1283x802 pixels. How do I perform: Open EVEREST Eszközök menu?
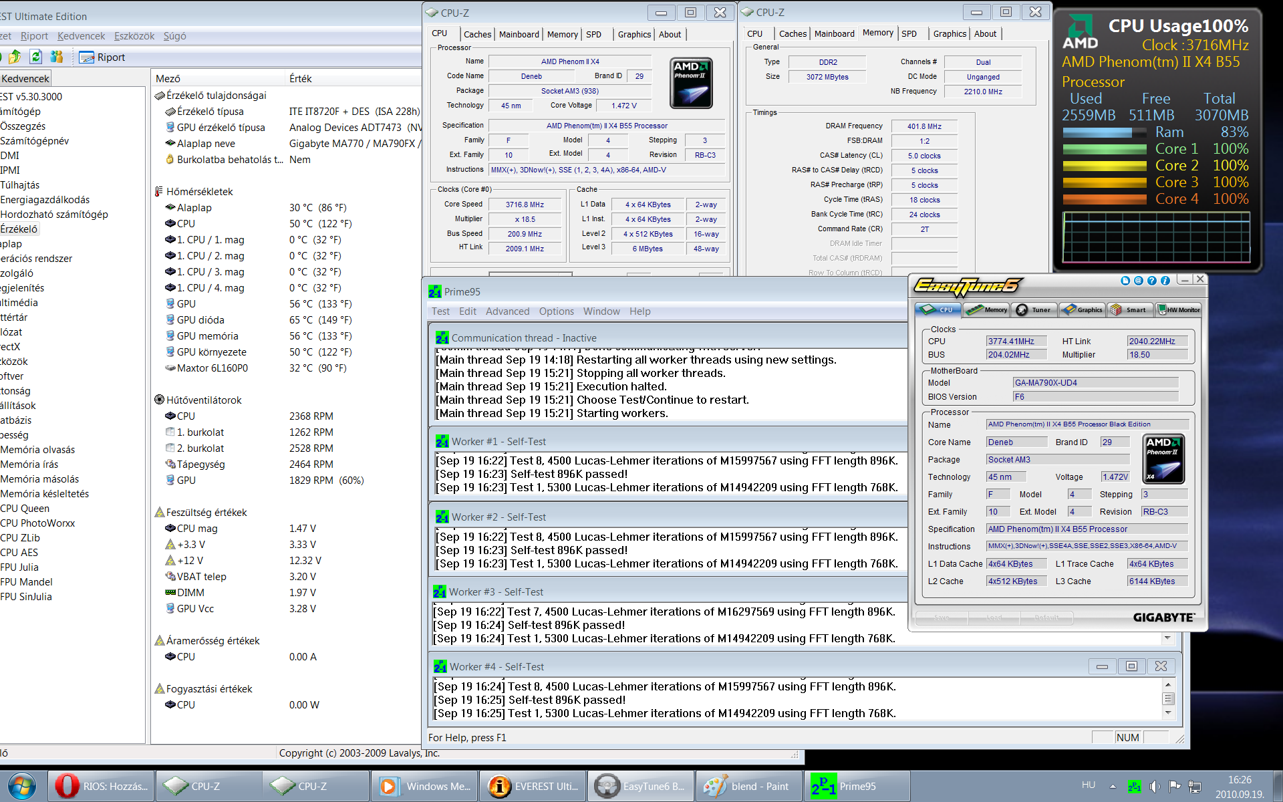click(134, 36)
